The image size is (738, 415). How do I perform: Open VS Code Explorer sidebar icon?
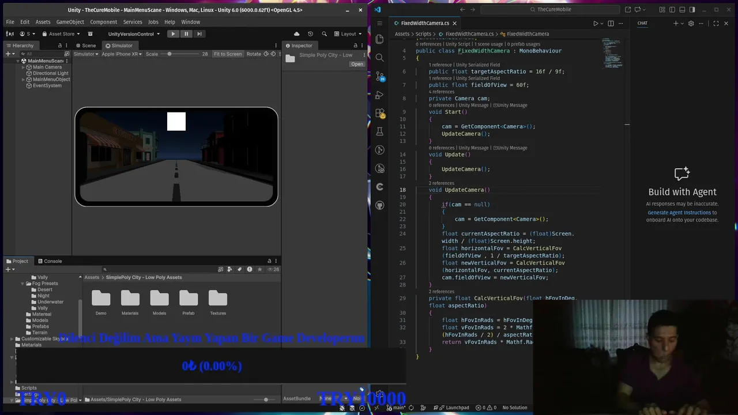click(379, 39)
